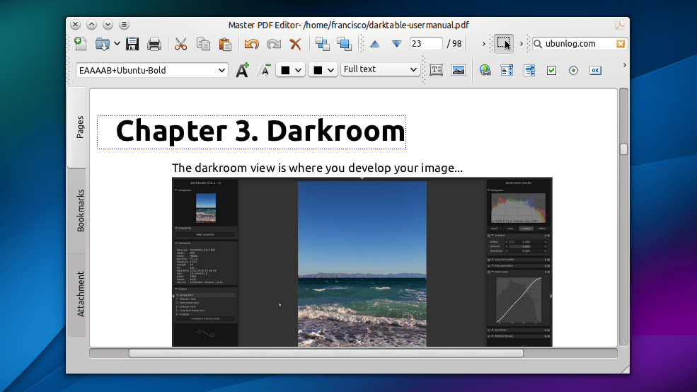Screen dimensions: 697x392
Task: Open the second color dropdown arrow
Action: 330,70
